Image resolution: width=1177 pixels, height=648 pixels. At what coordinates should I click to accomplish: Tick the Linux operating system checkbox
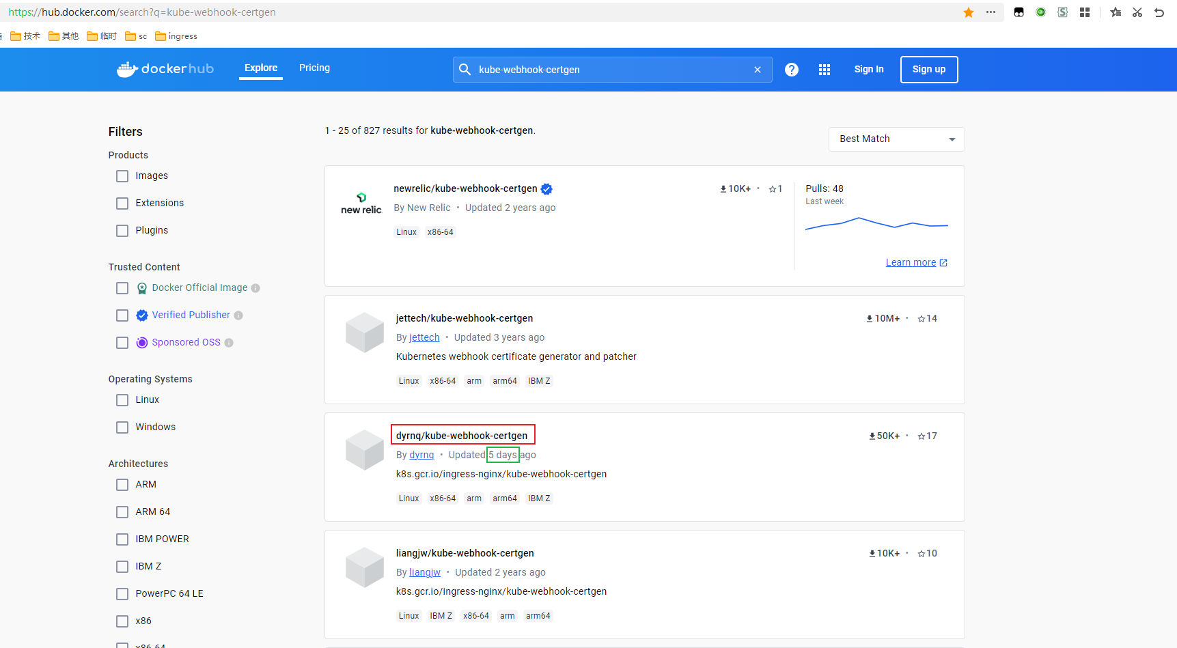coord(122,400)
